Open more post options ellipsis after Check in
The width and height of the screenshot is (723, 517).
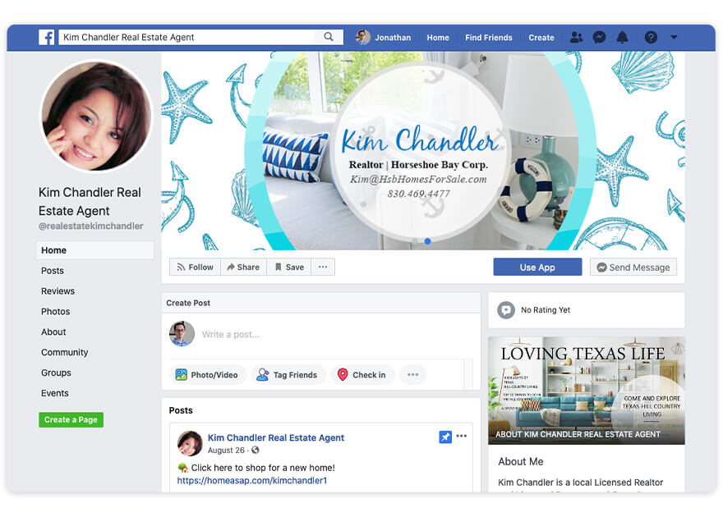(x=412, y=375)
